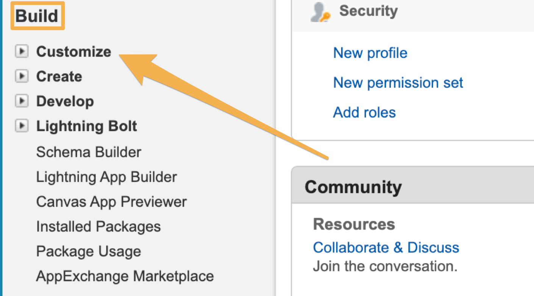Click the Security section icon
534x296 pixels.
[x=319, y=11]
